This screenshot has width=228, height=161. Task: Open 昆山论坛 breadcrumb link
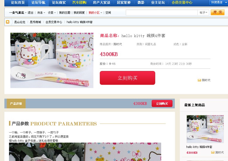pyautogui.click(x=20, y=22)
